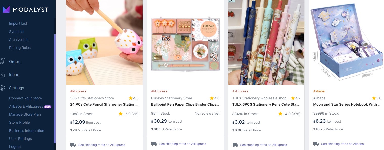Open User Settings

point(20,139)
